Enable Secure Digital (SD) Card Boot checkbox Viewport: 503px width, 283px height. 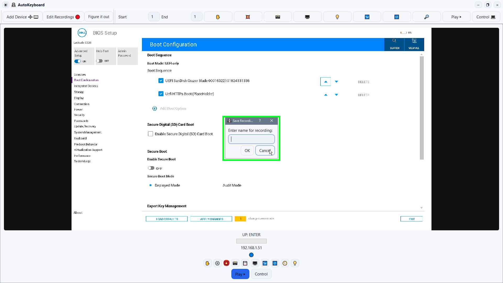coord(150,134)
